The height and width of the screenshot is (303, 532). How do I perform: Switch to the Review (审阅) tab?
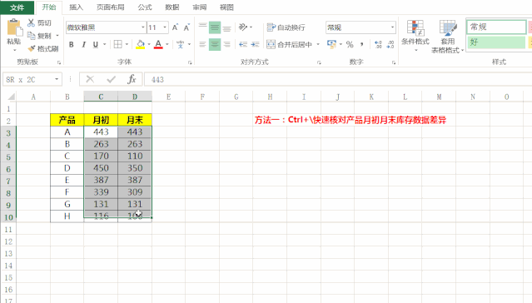click(200, 7)
